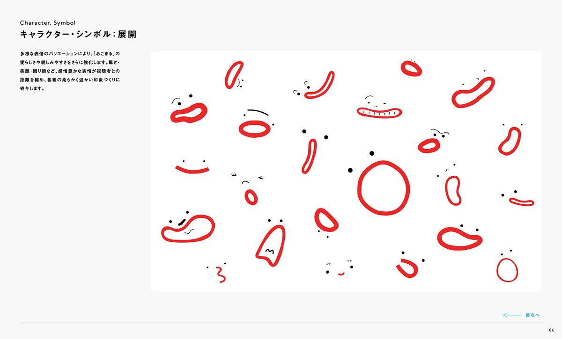
Task: Click the thin outlined egg-shaped mouth face
Action: [x=506, y=267]
